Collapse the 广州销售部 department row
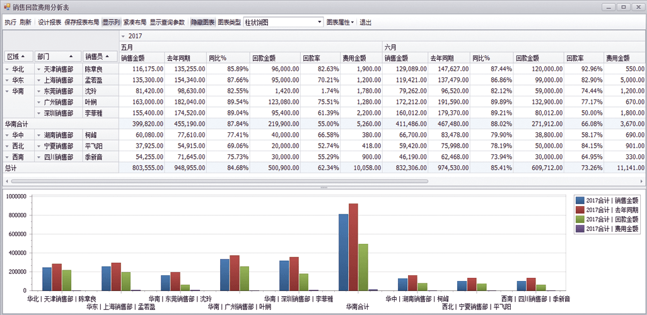The image size is (647, 315). pos(38,102)
